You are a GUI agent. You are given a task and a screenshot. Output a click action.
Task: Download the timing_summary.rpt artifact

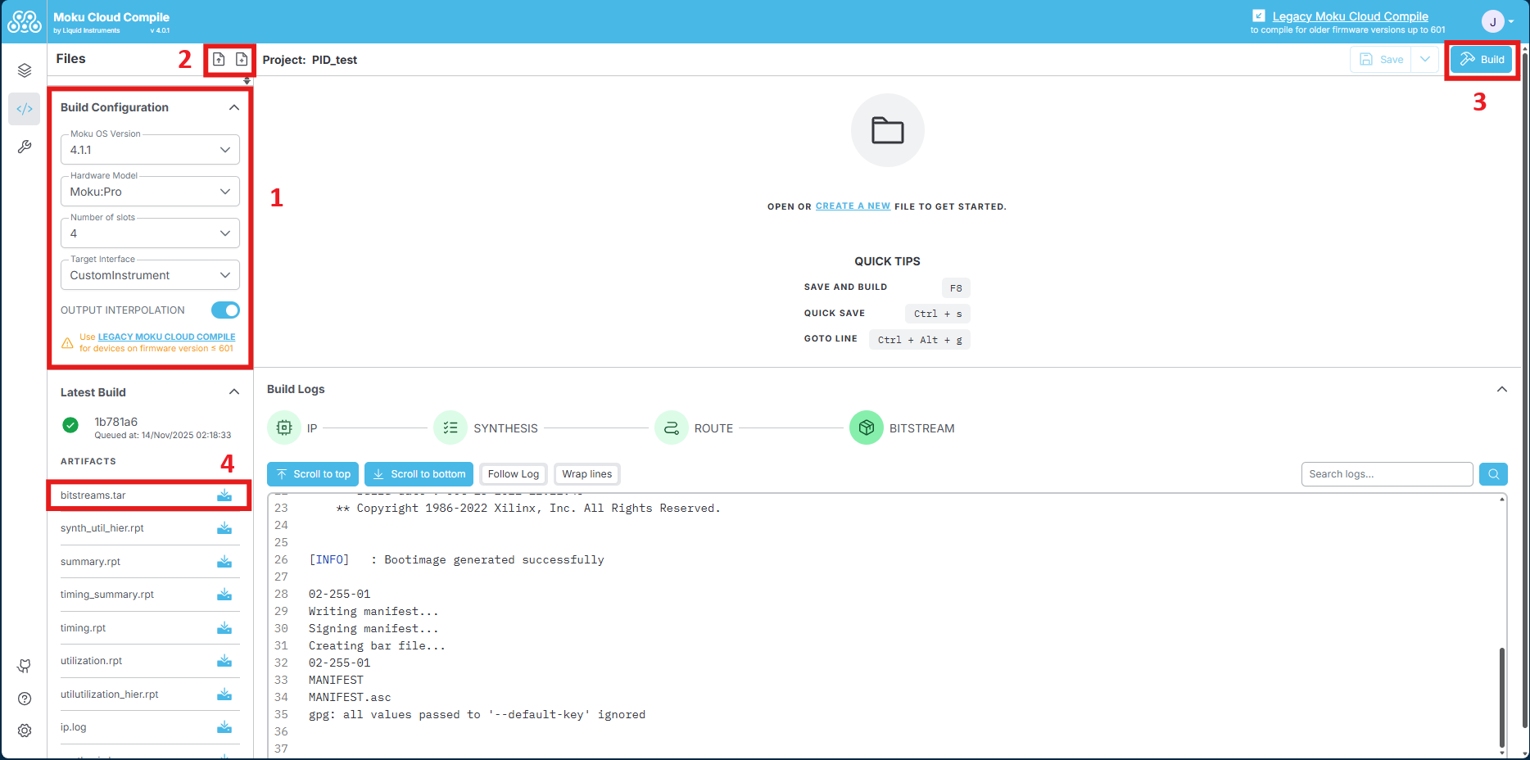pos(224,595)
